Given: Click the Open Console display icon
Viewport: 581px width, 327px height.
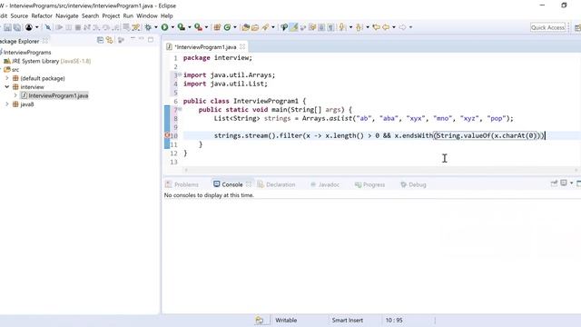Looking at the screenshot, I should point(564,183).
